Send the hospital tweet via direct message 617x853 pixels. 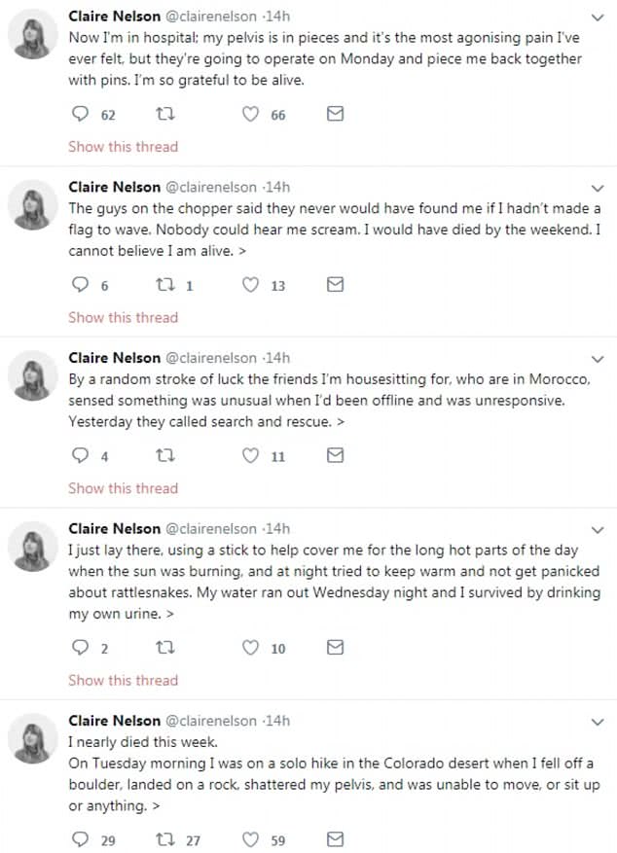coord(335,115)
